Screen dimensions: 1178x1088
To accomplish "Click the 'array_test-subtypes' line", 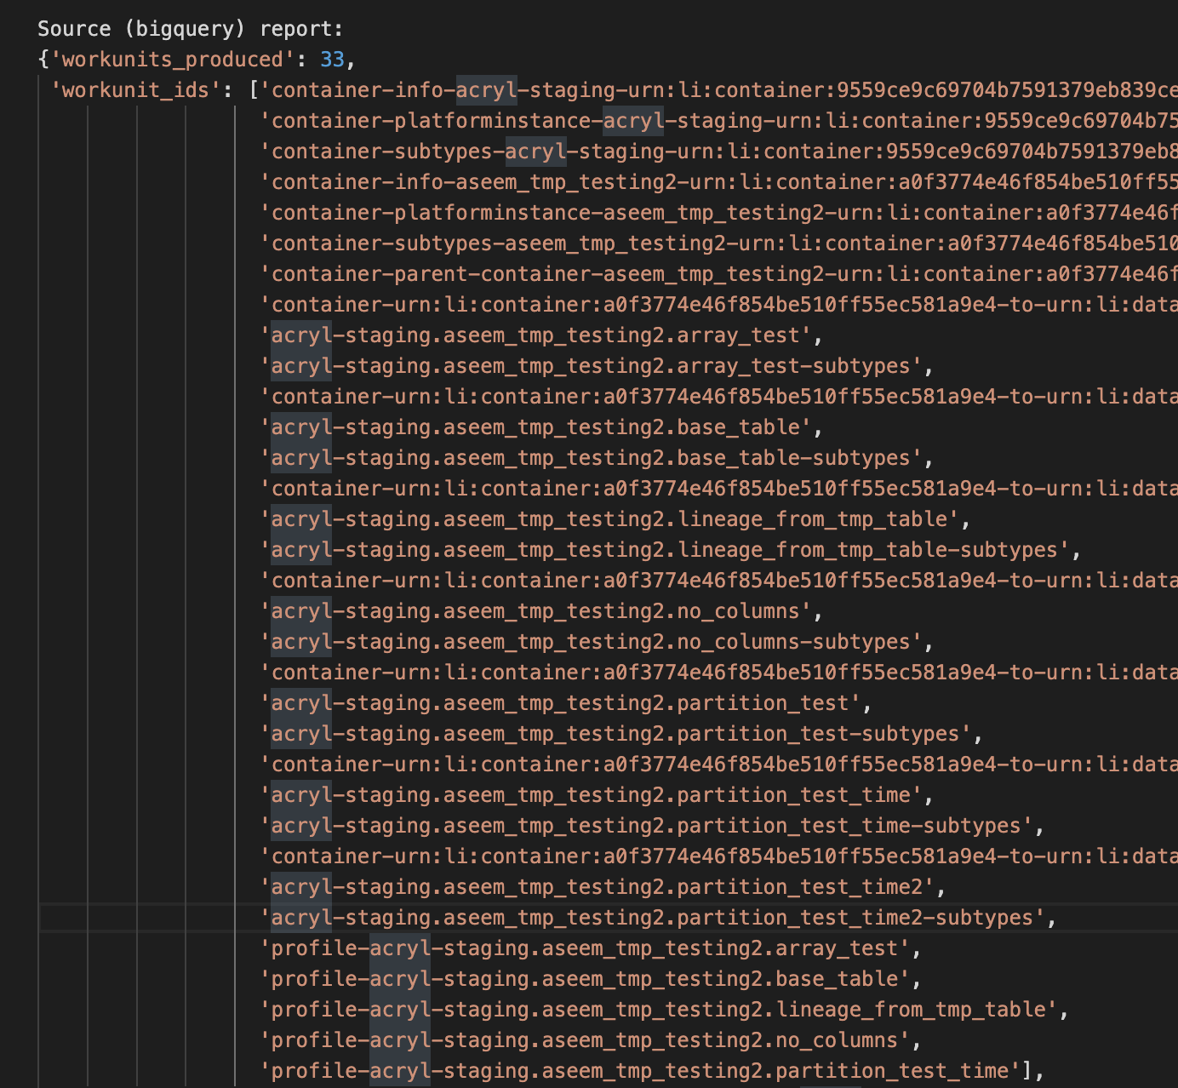I will tap(597, 366).
